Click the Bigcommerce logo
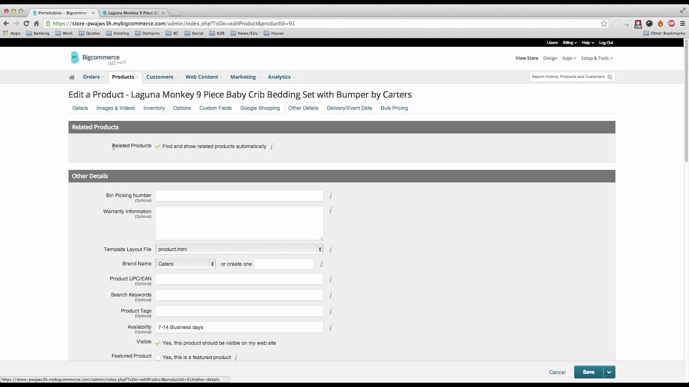 pyautogui.click(x=98, y=58)
